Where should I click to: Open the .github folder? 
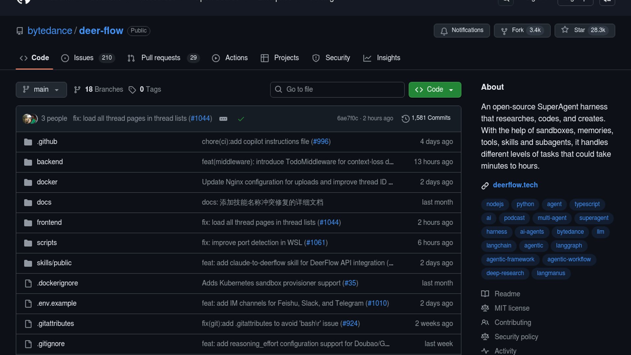pyautogui.click(x=47, y=142)
